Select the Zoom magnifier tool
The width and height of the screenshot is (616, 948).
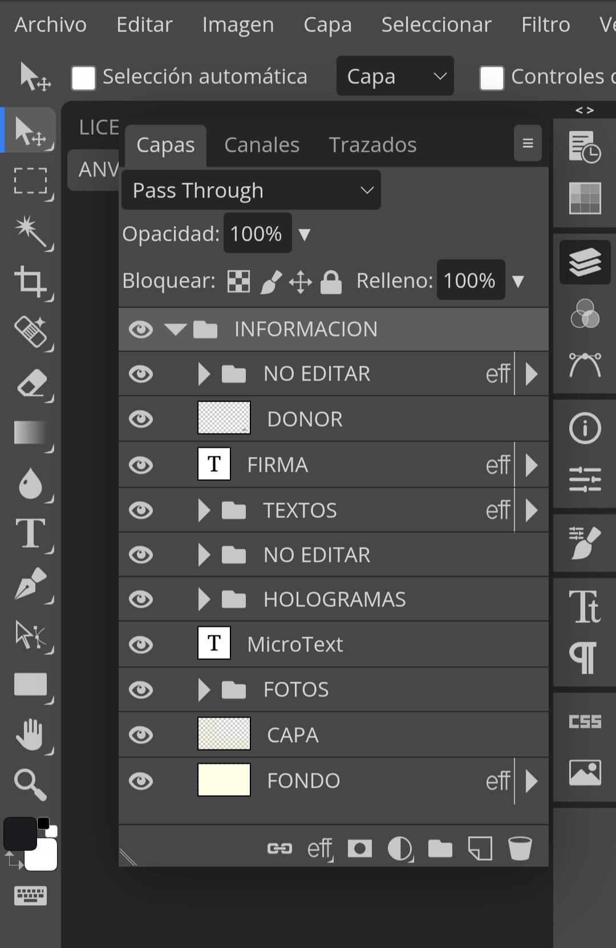pyautogui.click(x=31, y=784)
